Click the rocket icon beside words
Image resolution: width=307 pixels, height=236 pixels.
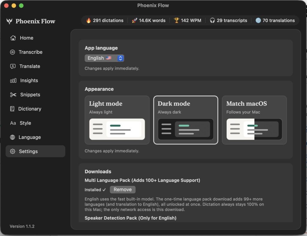click(x=134, y=20)
